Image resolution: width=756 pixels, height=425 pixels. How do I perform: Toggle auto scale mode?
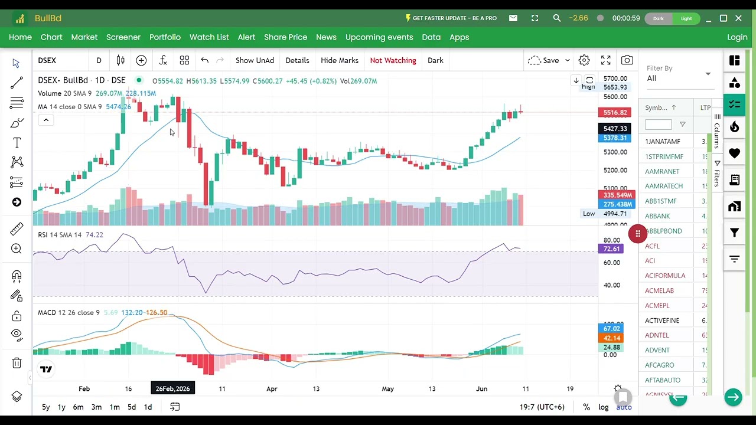(624, 407)
